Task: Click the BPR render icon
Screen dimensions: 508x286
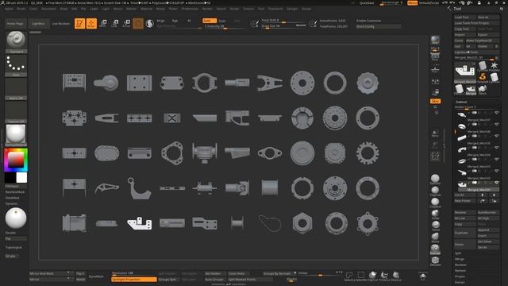Action: (435, 41)
